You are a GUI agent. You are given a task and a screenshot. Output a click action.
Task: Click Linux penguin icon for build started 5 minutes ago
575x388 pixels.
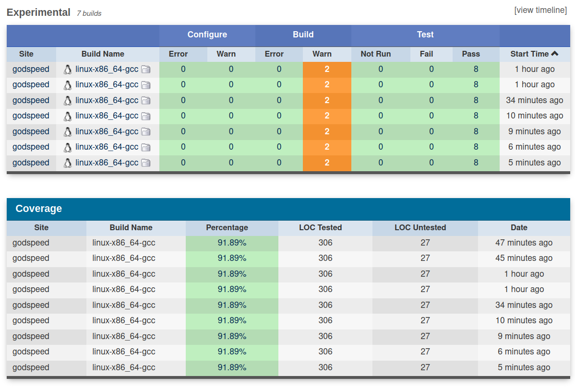[68, 163]
